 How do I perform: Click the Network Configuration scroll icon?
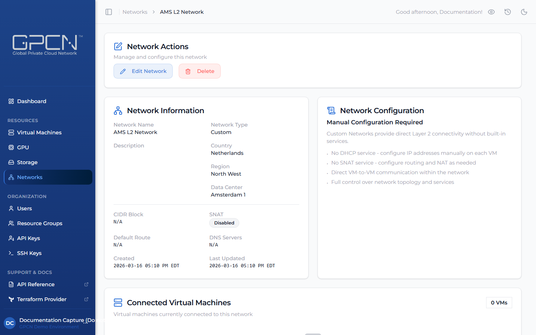(x=331, y=111)
